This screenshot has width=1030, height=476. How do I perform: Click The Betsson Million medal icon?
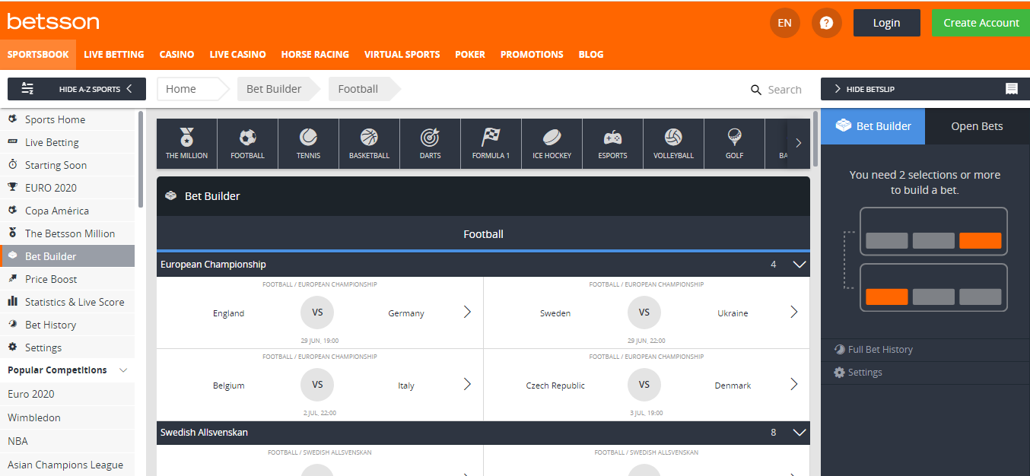[12, 233]
